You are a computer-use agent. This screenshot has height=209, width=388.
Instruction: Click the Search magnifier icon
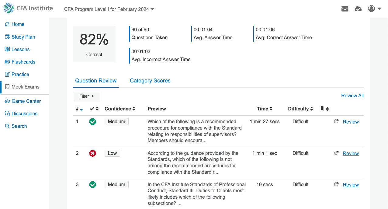pyautogui.click(x=7, y=126)
